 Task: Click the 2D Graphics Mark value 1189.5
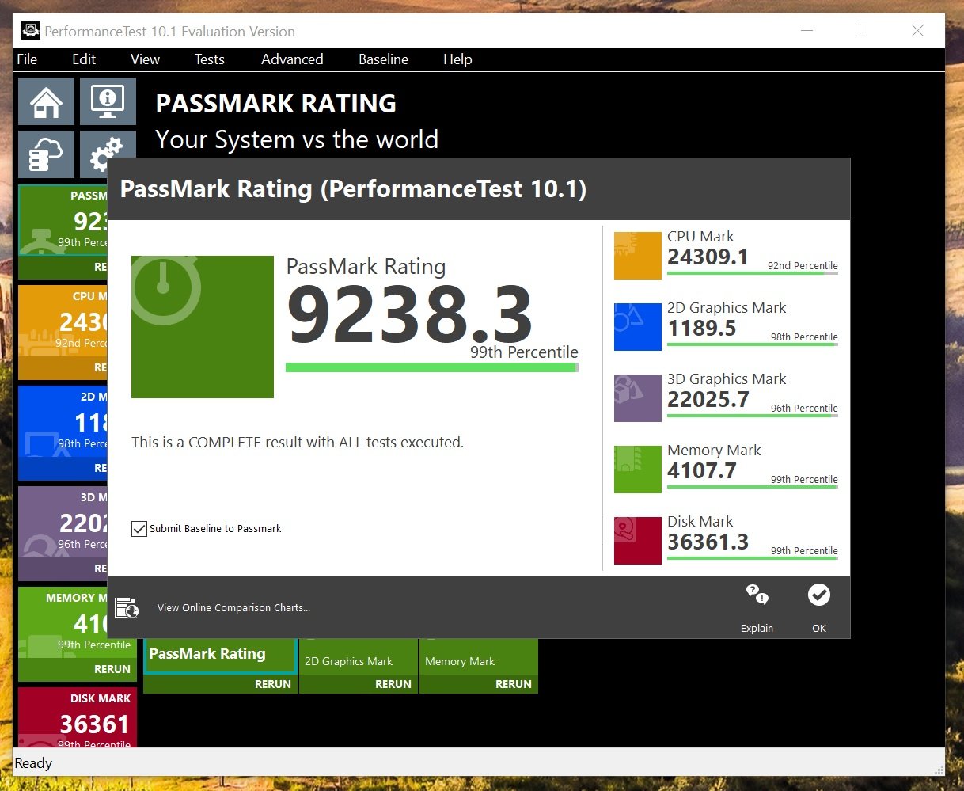(702, 328)
